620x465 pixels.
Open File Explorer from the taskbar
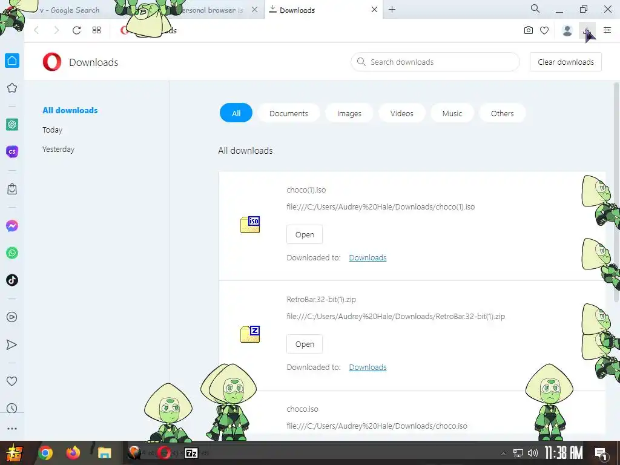[x=105, y=453]
